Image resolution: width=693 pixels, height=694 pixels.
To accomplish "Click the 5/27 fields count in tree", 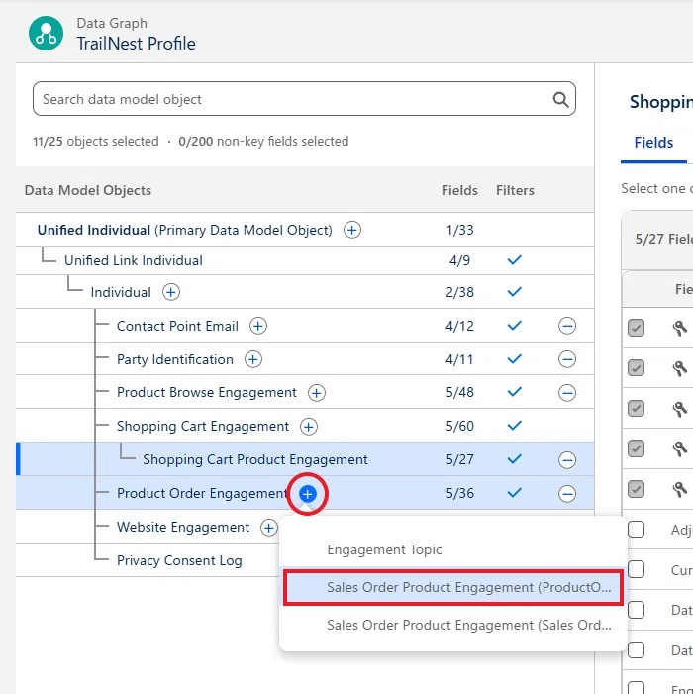I will pos(459,460).
